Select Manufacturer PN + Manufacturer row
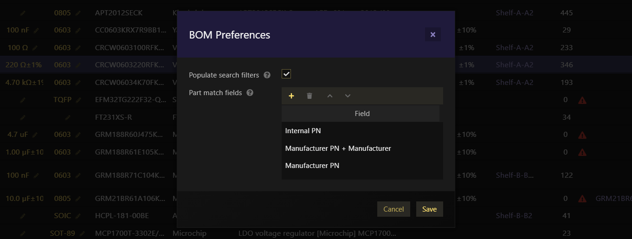632x239 pixels. 362,149
